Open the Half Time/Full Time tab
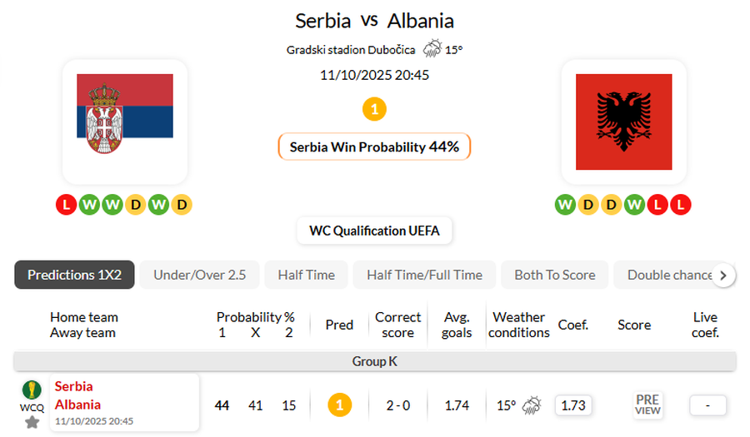 click(x=424, y=275)
